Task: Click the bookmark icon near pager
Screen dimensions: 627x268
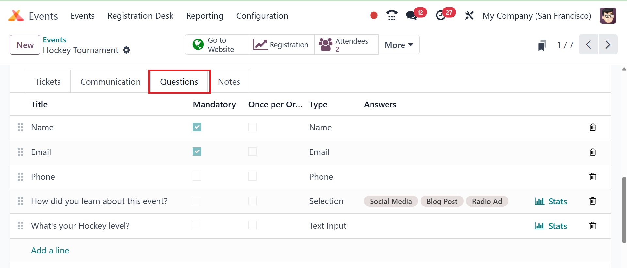Action: pyautogui.click(x=542, y=45)
